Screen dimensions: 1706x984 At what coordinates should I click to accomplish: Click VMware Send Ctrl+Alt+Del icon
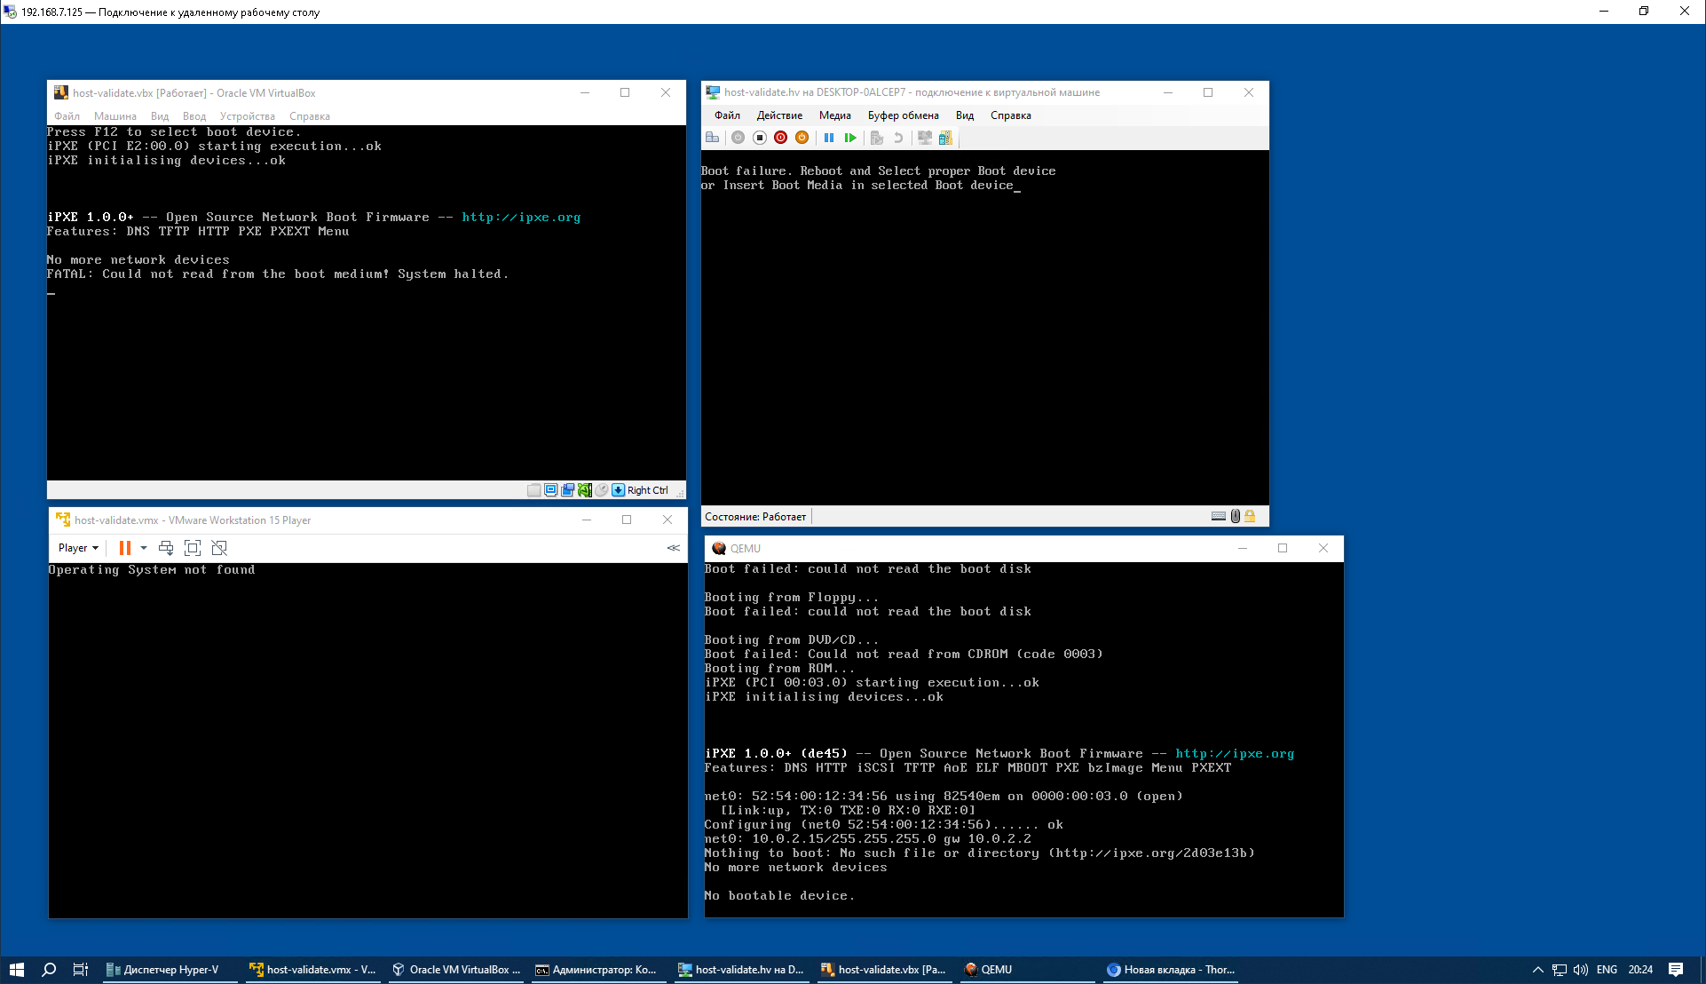point(166,548)
